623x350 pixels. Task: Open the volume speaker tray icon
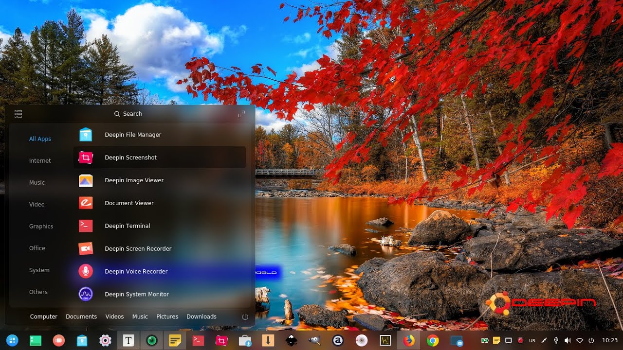click(x=568, y=341)
